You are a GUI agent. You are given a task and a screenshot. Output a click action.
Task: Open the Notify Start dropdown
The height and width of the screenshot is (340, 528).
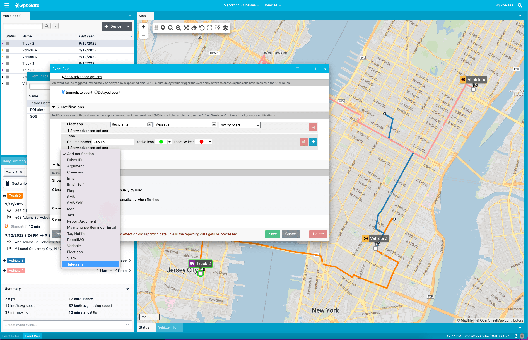point(239,125)
